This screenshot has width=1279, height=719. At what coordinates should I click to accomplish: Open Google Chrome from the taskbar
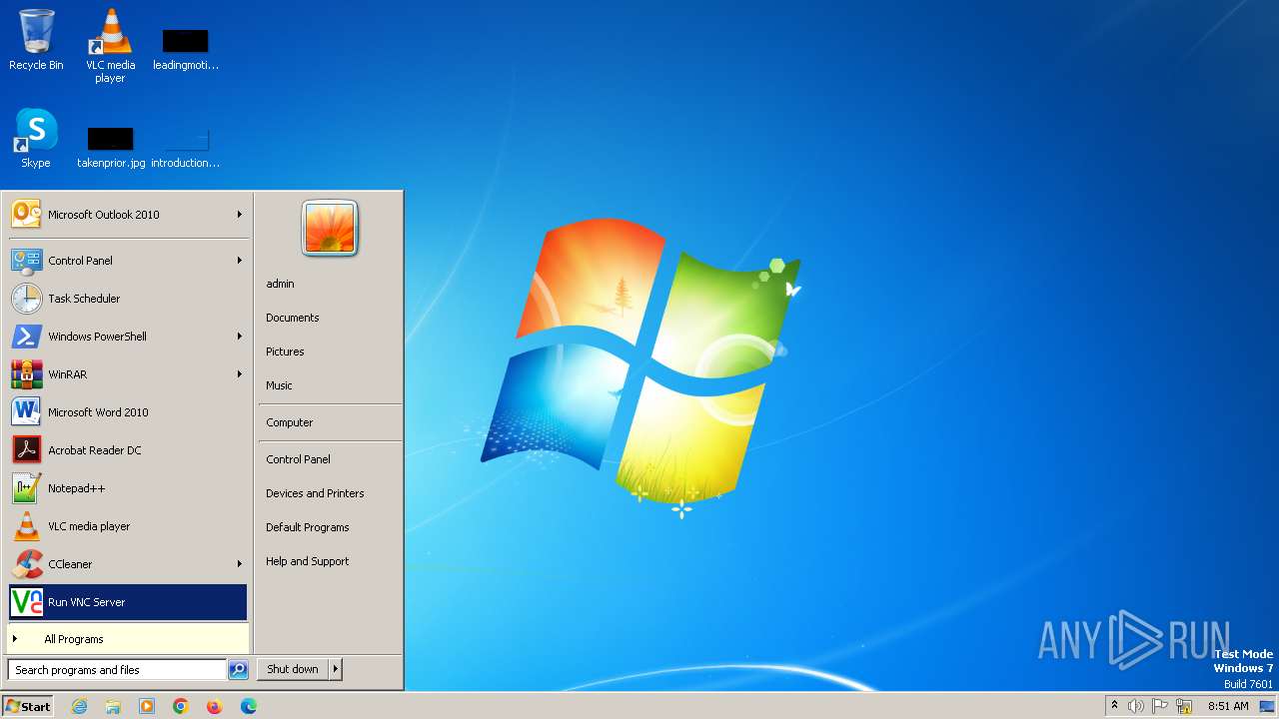pos(181,706)
